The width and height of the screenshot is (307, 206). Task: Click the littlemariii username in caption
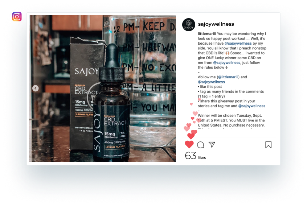tap(207, 34)
